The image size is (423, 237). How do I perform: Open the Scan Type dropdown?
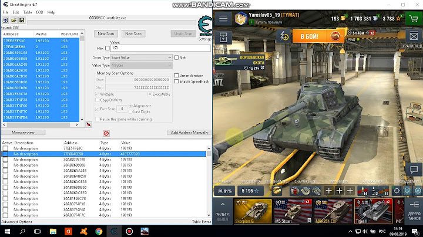click(142, 57)
